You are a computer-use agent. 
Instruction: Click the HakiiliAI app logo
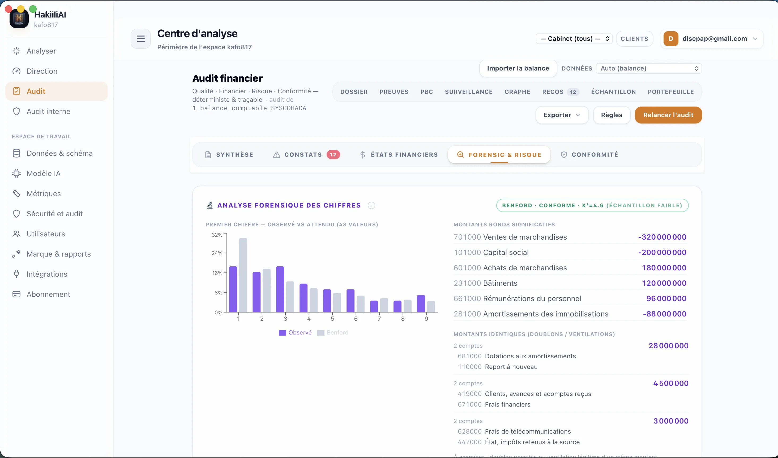(x=19, y=19)
